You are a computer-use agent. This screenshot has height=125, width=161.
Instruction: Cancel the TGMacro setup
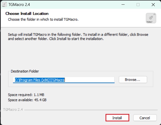coord(145,118)
